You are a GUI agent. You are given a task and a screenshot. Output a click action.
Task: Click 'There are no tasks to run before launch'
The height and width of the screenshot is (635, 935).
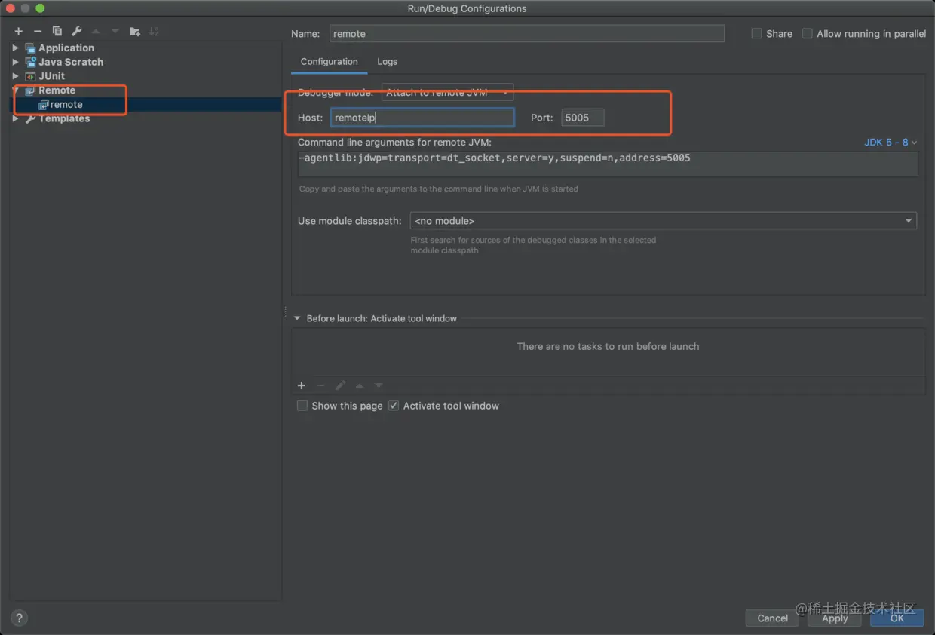tap(608, 346)
